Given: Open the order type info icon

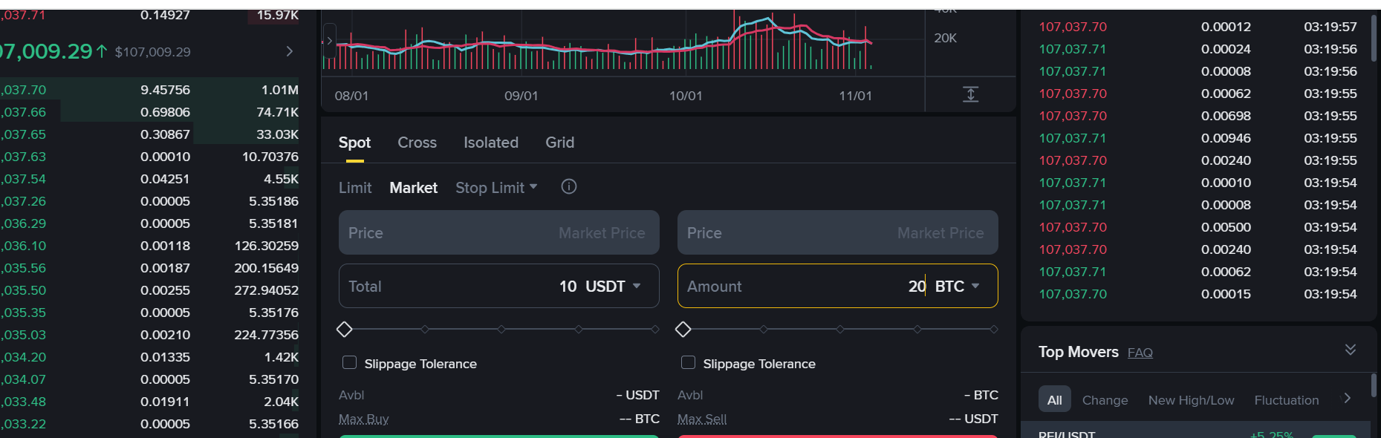Looking at the screenshot, I should (x=569, y=187).
